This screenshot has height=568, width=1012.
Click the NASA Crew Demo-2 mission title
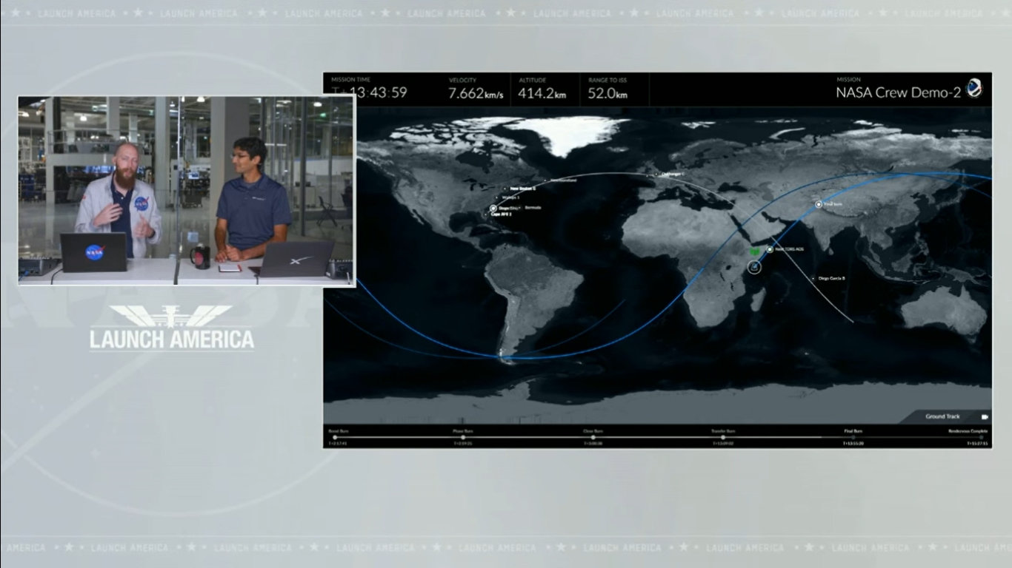coord(899,92)
